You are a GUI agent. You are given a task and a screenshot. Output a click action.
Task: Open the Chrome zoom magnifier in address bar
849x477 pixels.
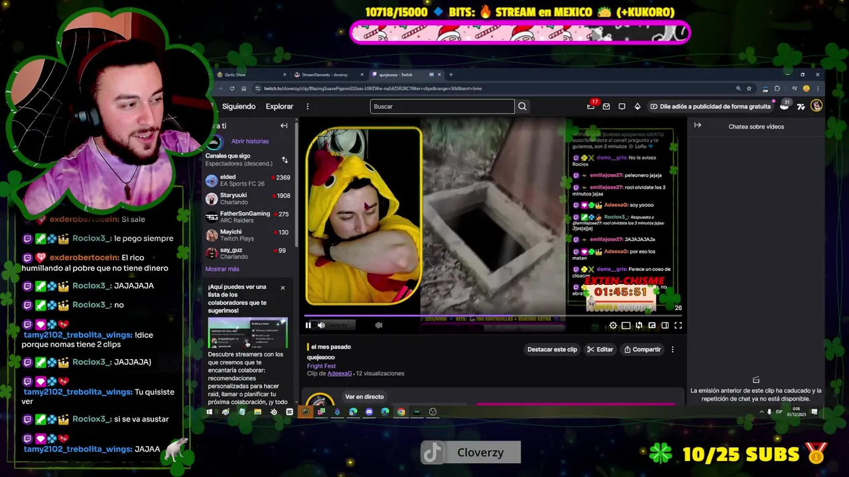pyautogui.click(x=738, y=88)
